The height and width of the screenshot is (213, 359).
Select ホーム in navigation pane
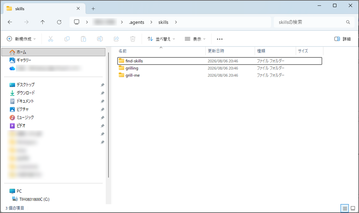tap(53, 52)
